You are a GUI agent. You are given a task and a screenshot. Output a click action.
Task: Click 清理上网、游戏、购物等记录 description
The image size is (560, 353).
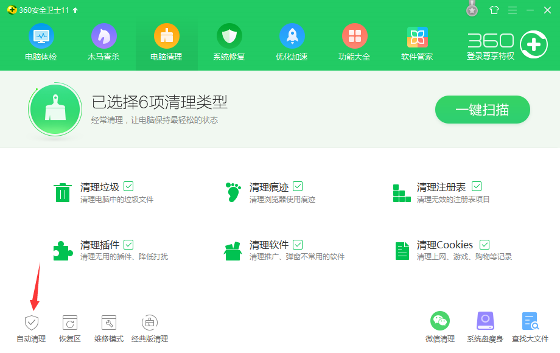click(x=464, y=257)
